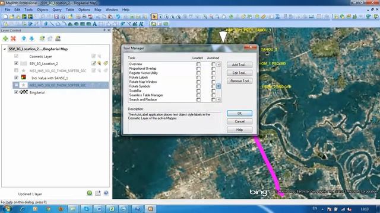
Task: Open the Query menu
Action: (57, 9)
